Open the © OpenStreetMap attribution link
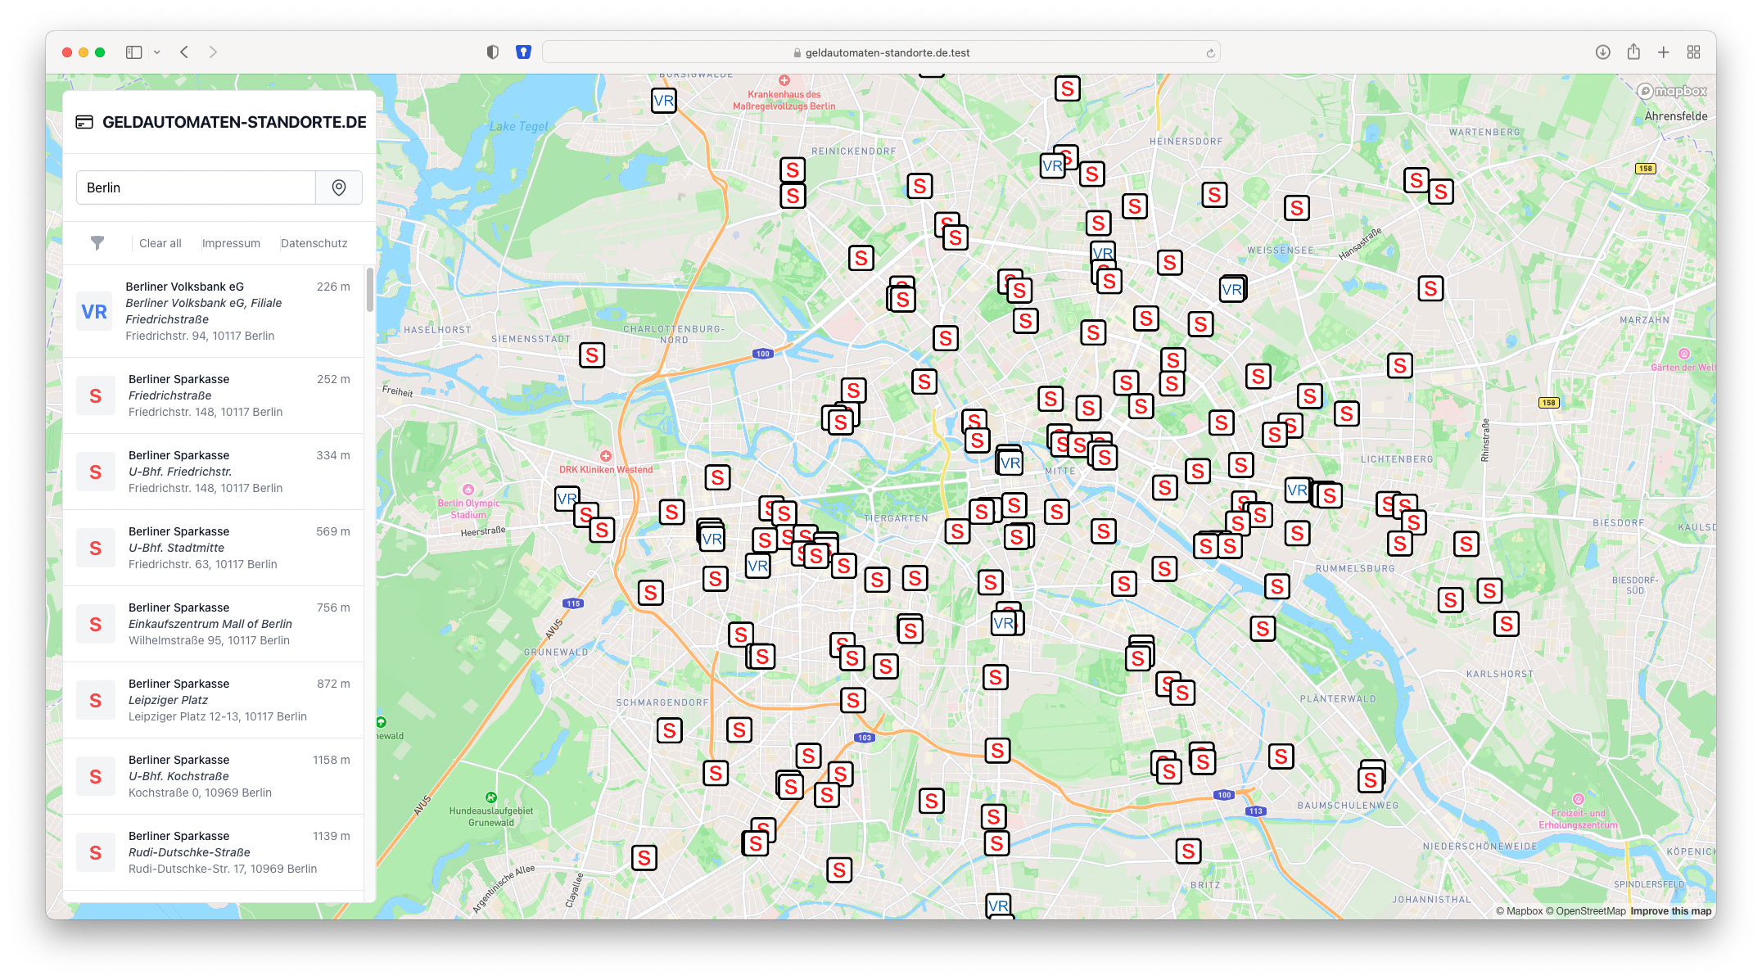 pyautogui.click(x=1586, y=911)
